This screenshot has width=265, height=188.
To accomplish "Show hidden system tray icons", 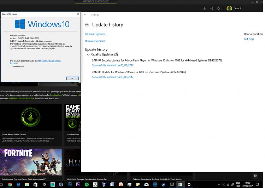I will (219, 184).
